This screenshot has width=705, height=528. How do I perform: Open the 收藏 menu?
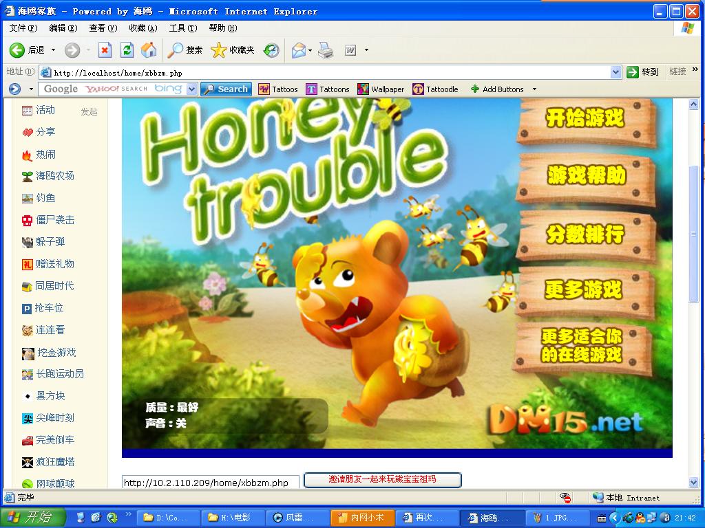coord(143,27)
